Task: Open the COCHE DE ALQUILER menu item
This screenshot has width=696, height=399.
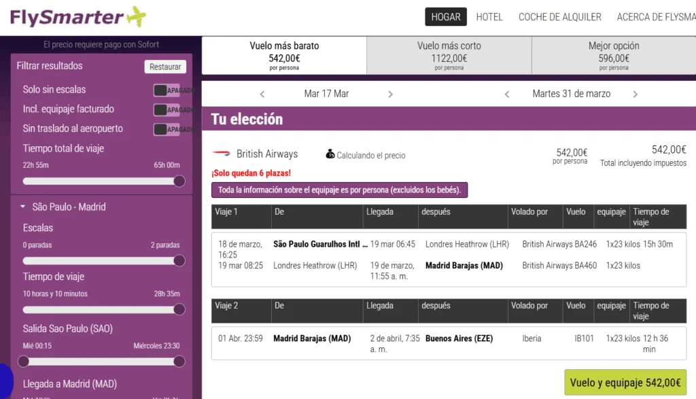Action: (x=559, y=17)
